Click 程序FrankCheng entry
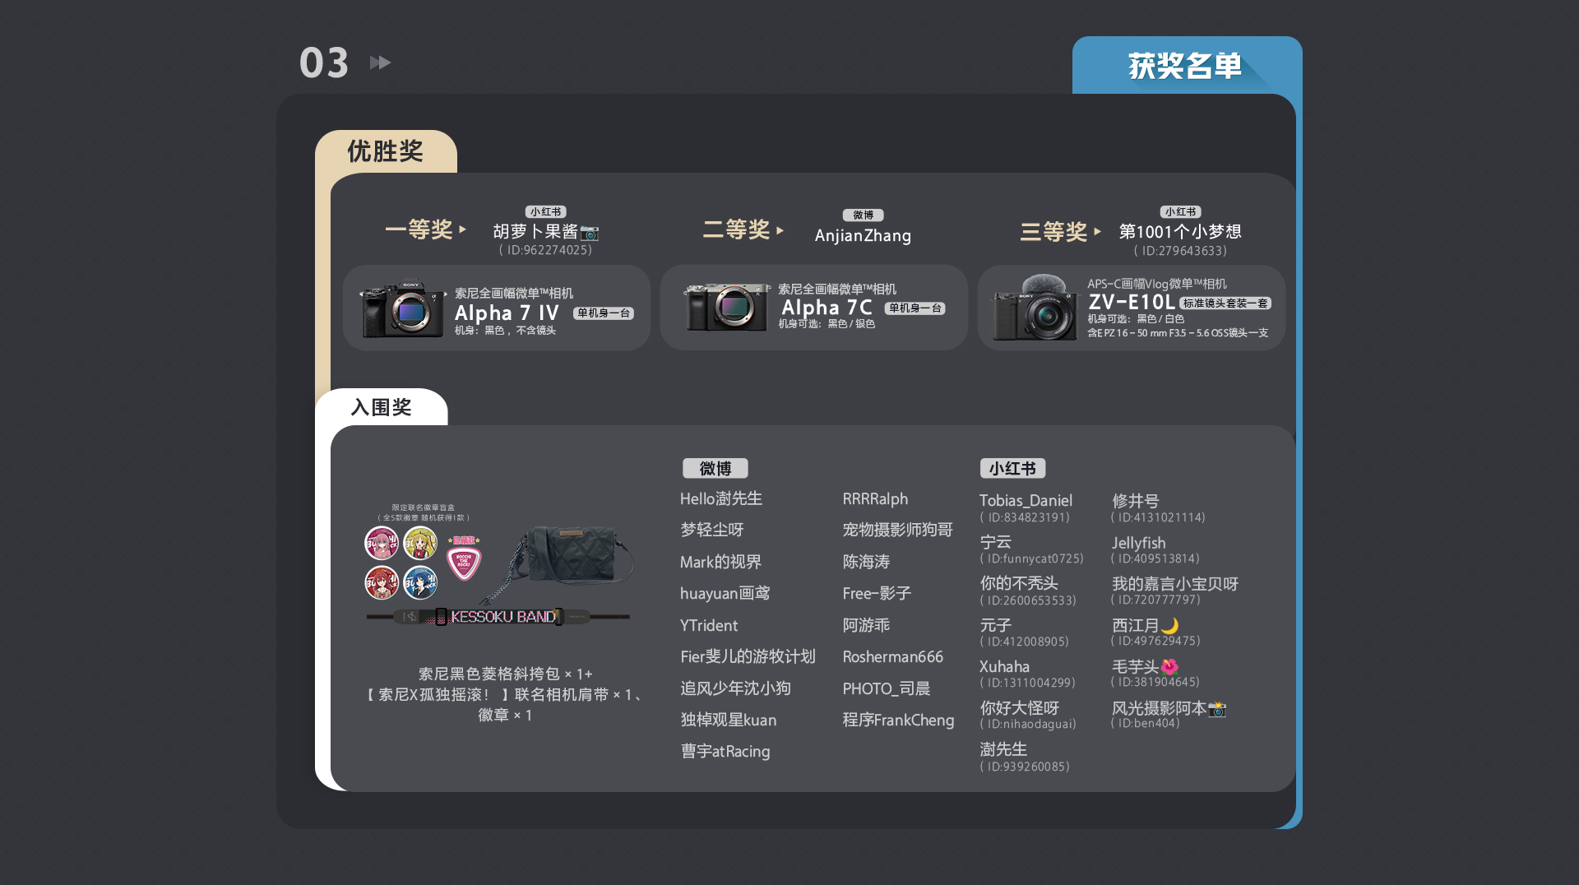The width and height of the screenshot is (1579, 885). pyautogui.click(x=898, y=721)
